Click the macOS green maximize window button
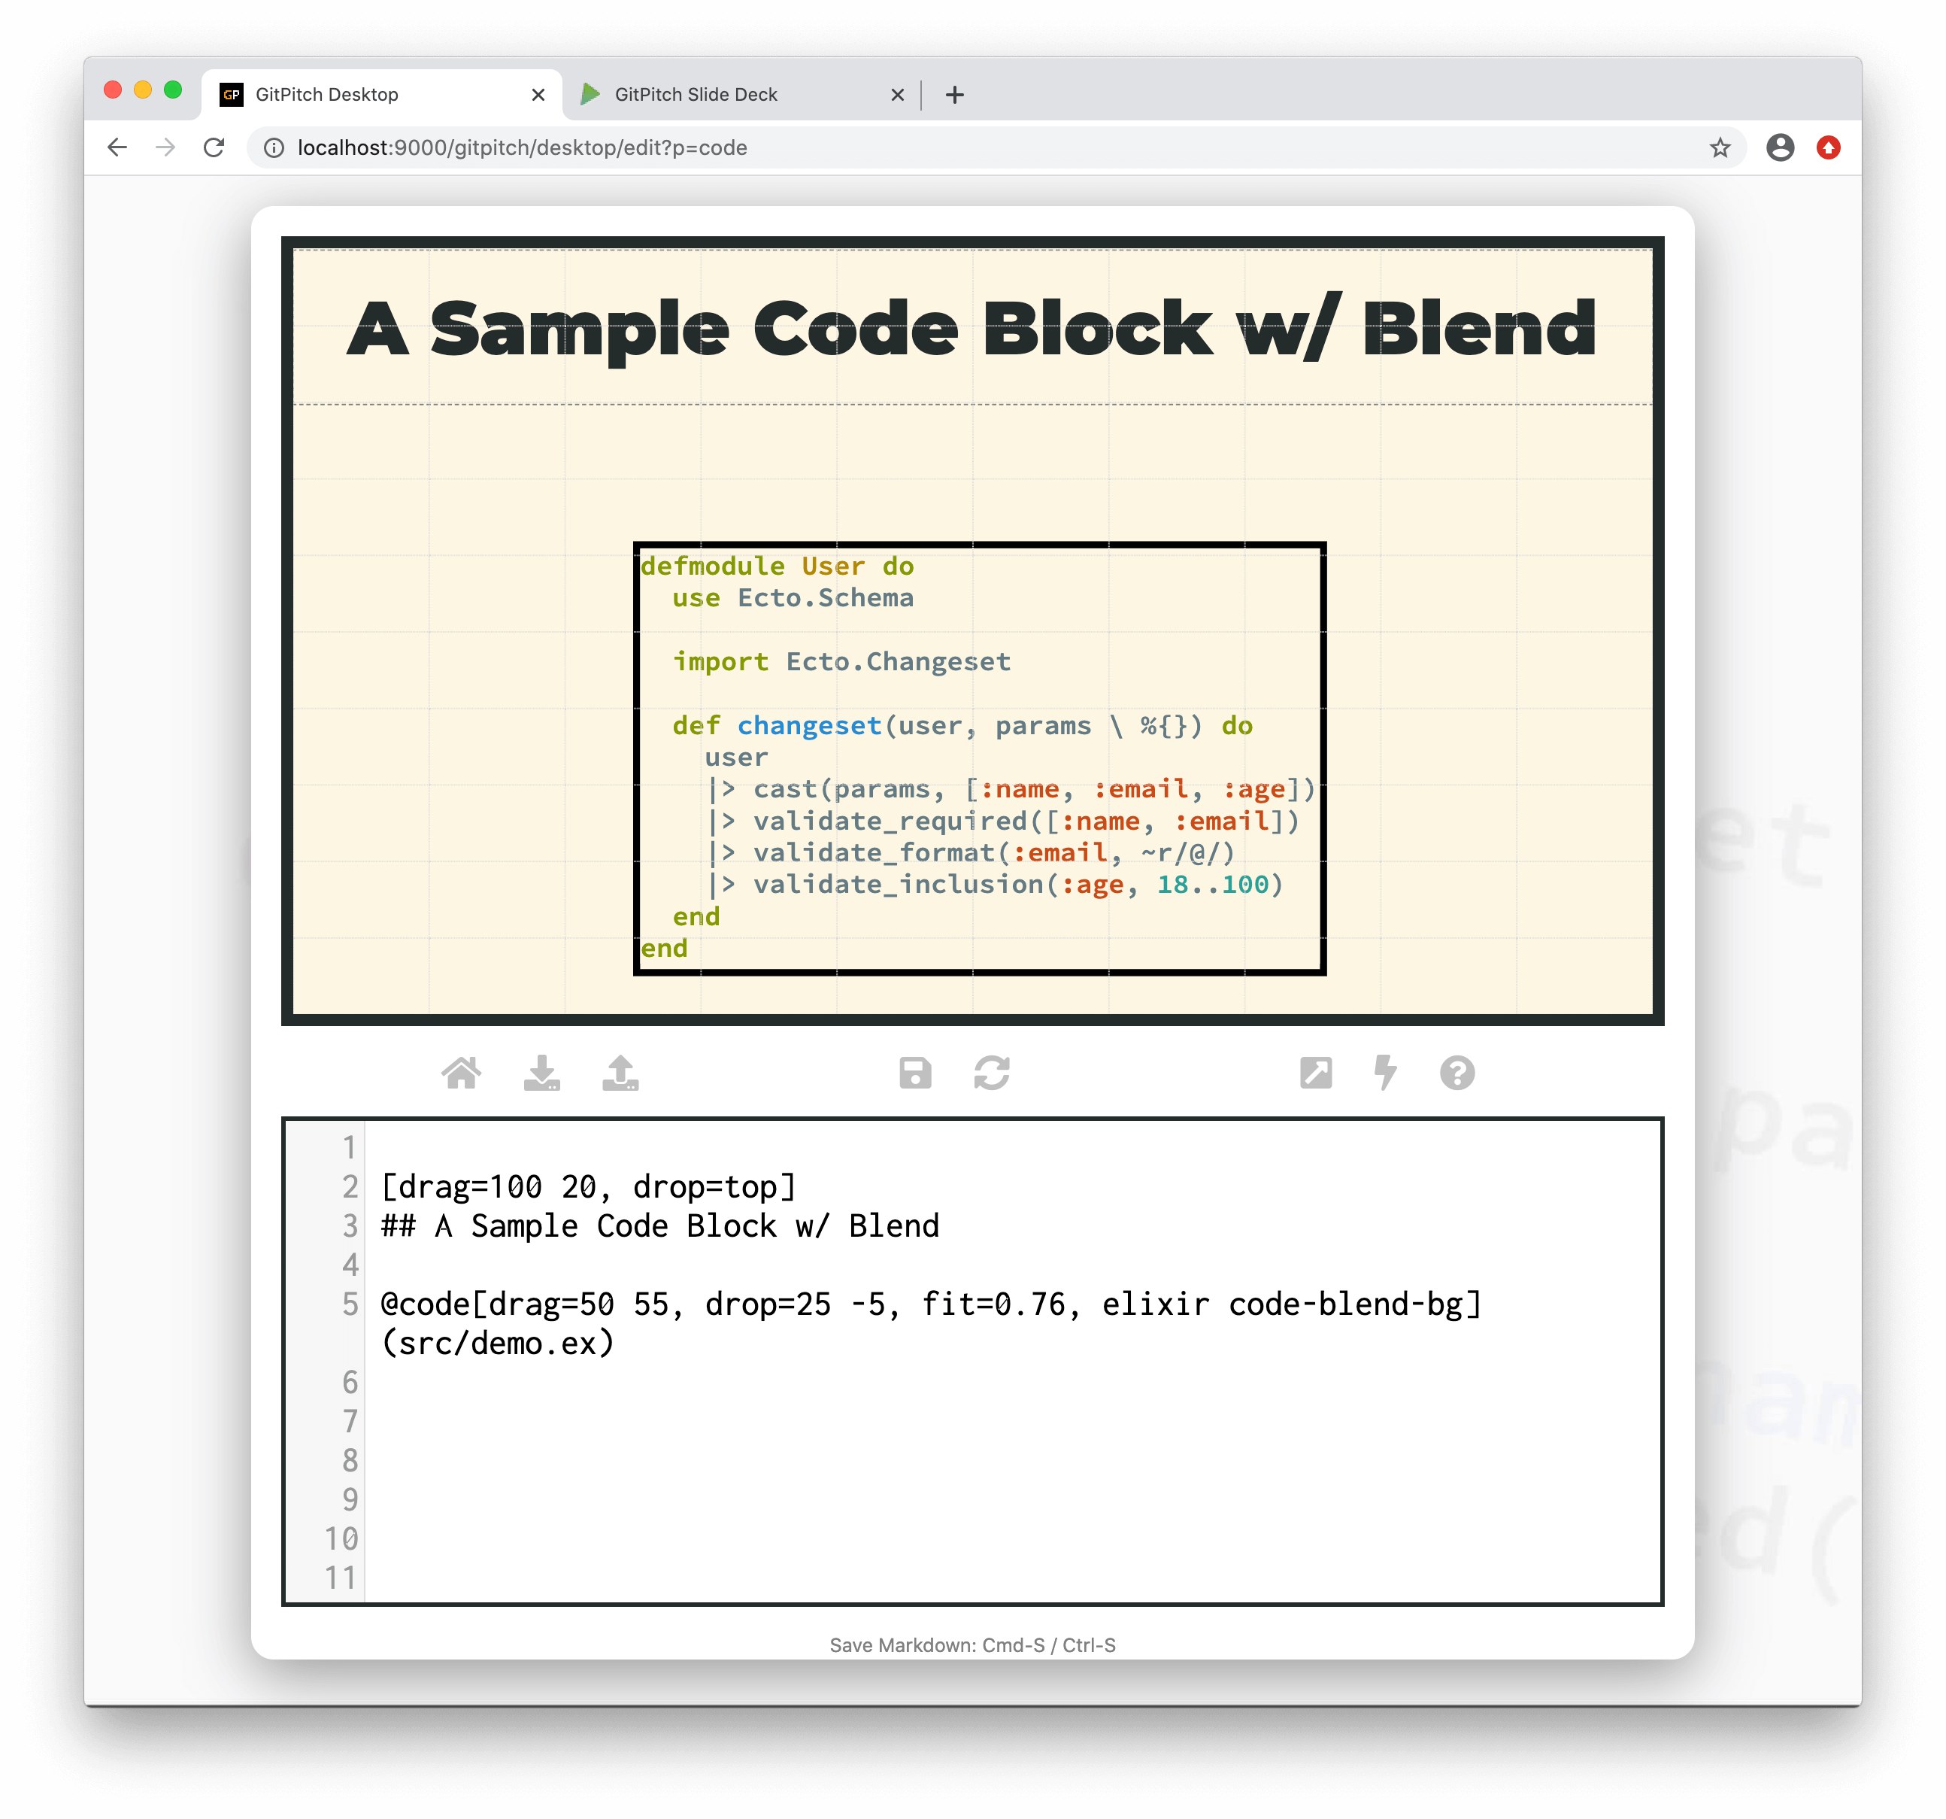The height and width of the screenshot is (1819, 1946). 172,90
